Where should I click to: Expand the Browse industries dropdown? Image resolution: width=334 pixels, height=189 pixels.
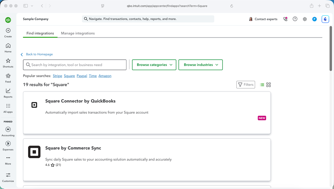(x=201, y=65)
